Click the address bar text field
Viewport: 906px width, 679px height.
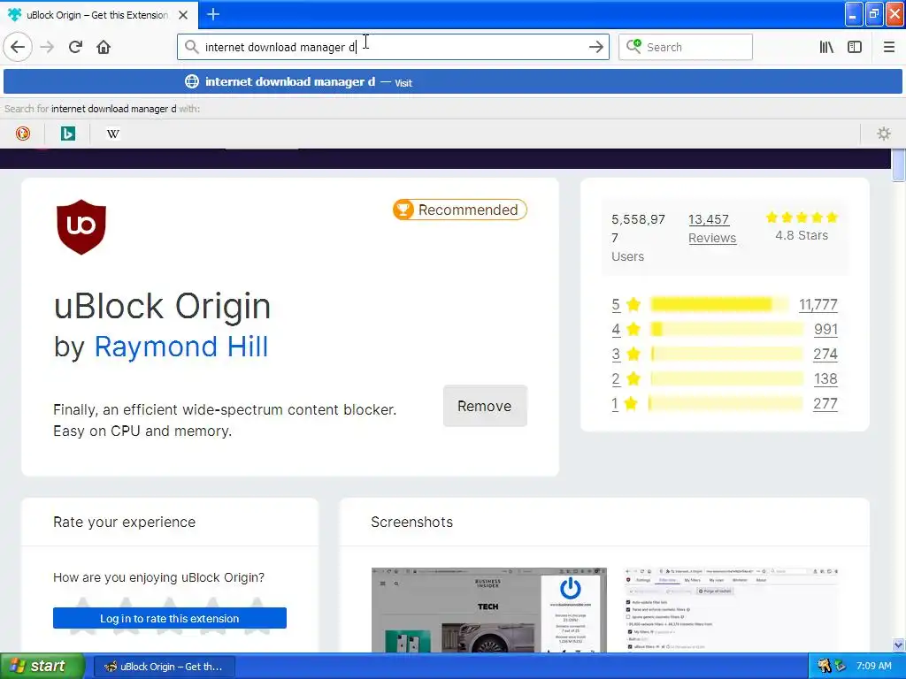393,47
